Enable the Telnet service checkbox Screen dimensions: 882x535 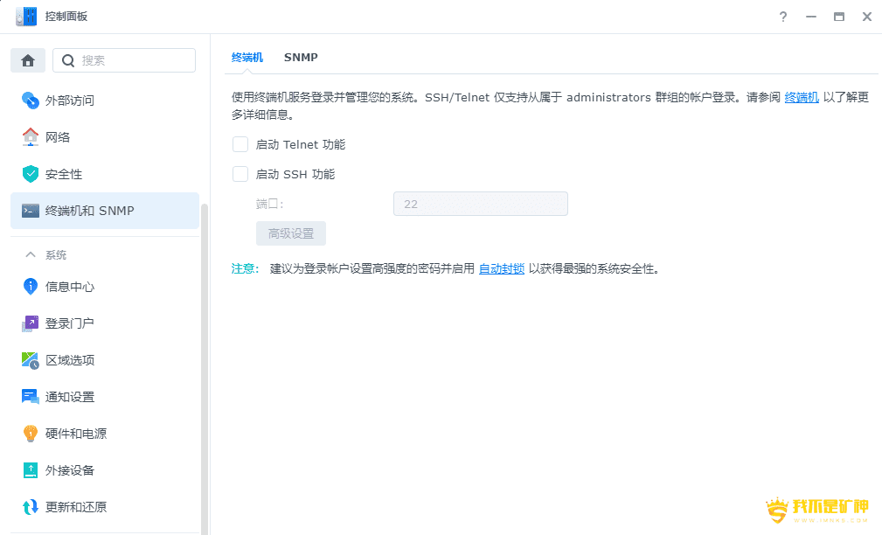240,144
